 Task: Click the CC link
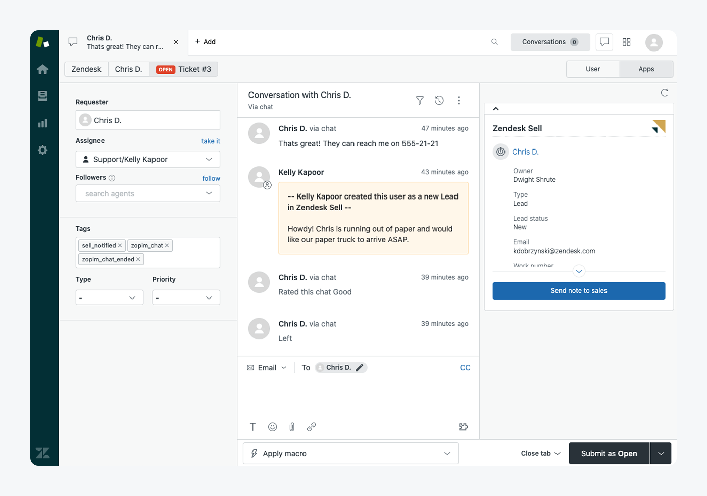point(465,368)
